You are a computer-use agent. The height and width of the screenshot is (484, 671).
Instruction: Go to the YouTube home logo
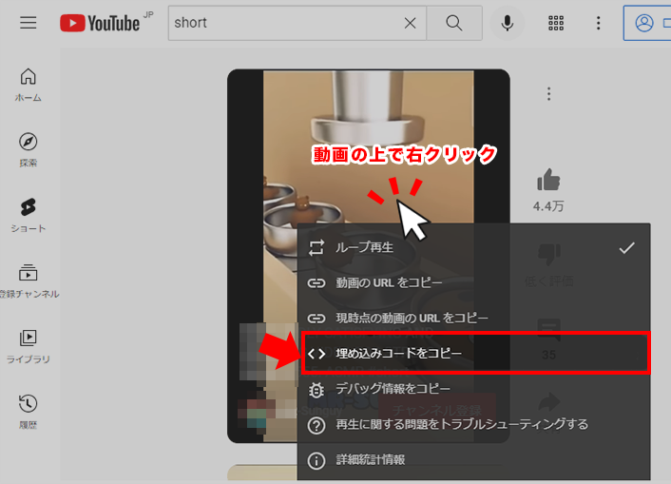(x=100, y=23)
